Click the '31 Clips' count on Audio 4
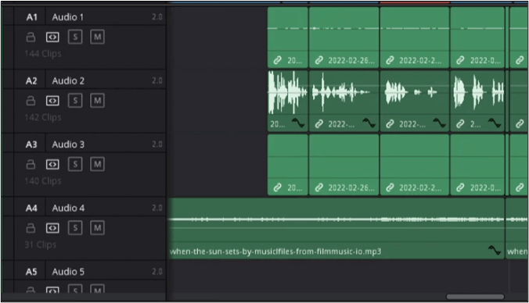Screen dimensions: 529x303 [40, 244]
